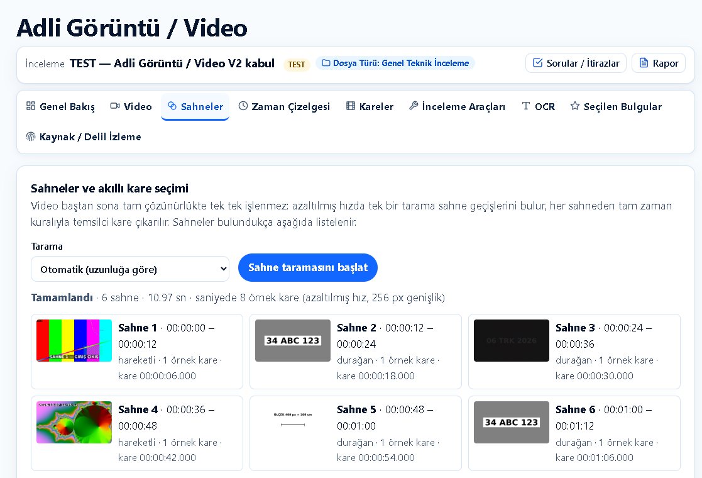Click the folder icon in Dosya Türü badge

[326, 63]
